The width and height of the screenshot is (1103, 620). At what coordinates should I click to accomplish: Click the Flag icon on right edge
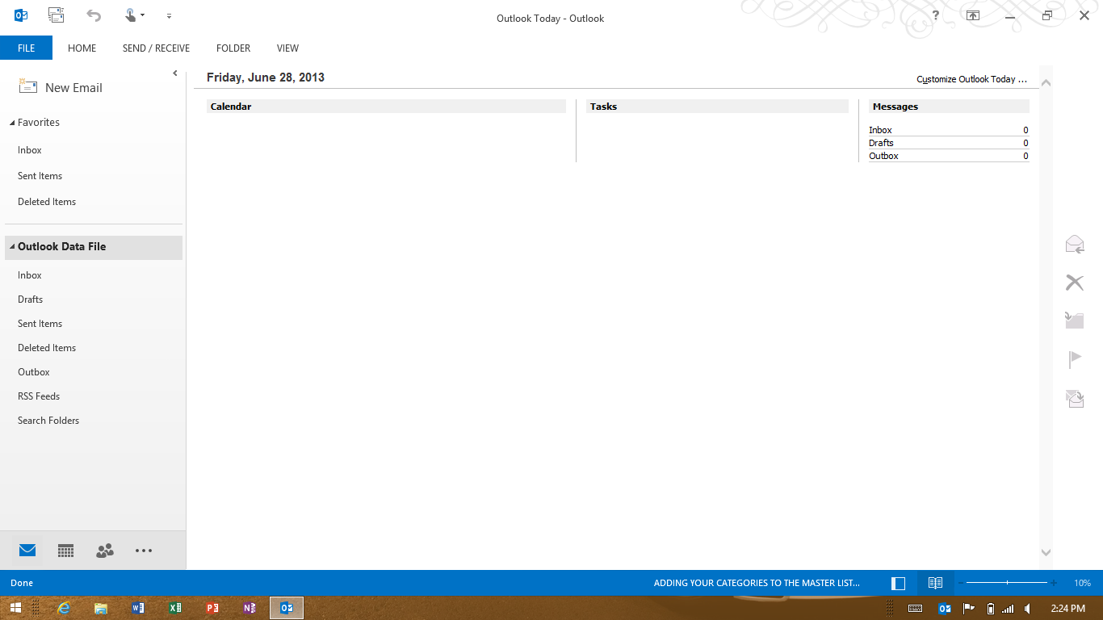pyautogui.click(x=1074, y=359)
